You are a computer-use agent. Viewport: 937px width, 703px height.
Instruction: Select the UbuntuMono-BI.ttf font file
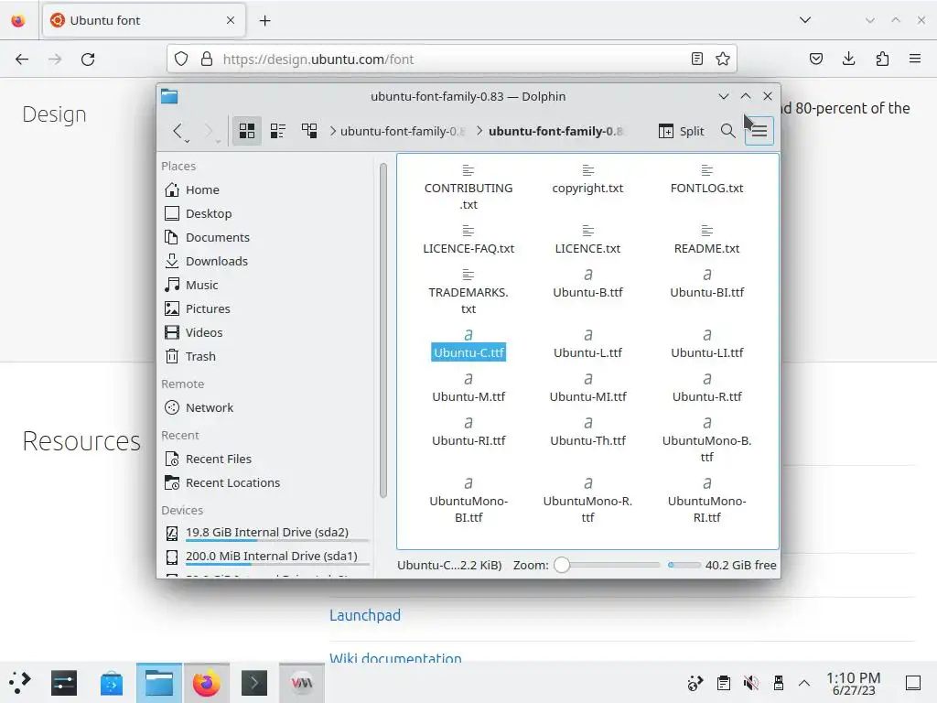click(468, 501)
